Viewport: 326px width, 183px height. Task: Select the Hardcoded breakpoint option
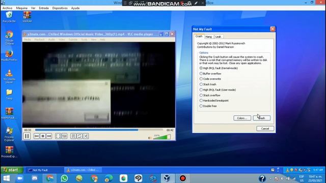coord(214,101)
